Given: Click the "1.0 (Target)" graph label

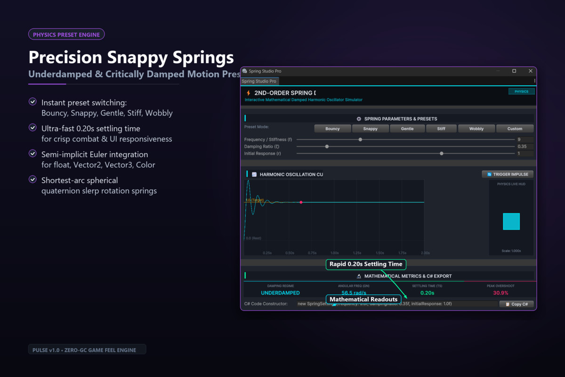Looking at the screenshot, I should [x=255, y=200].
